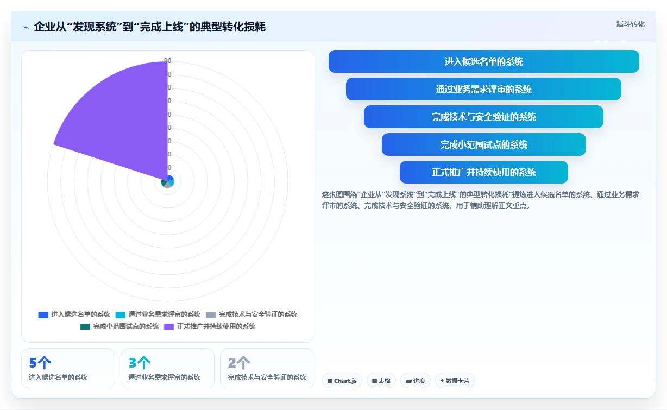Toggle blue legend swatch 进入候选名单的系统

point(43,314)
